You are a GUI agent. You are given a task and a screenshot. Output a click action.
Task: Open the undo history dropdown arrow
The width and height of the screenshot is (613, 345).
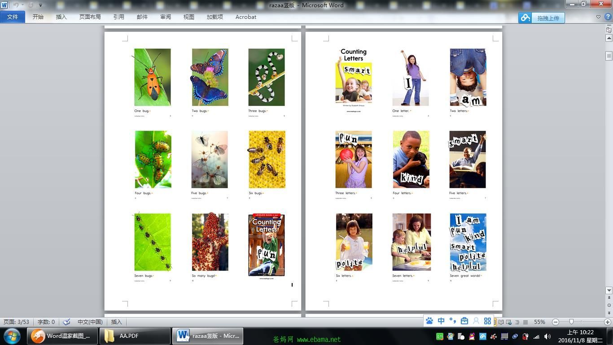pos(22,5)
